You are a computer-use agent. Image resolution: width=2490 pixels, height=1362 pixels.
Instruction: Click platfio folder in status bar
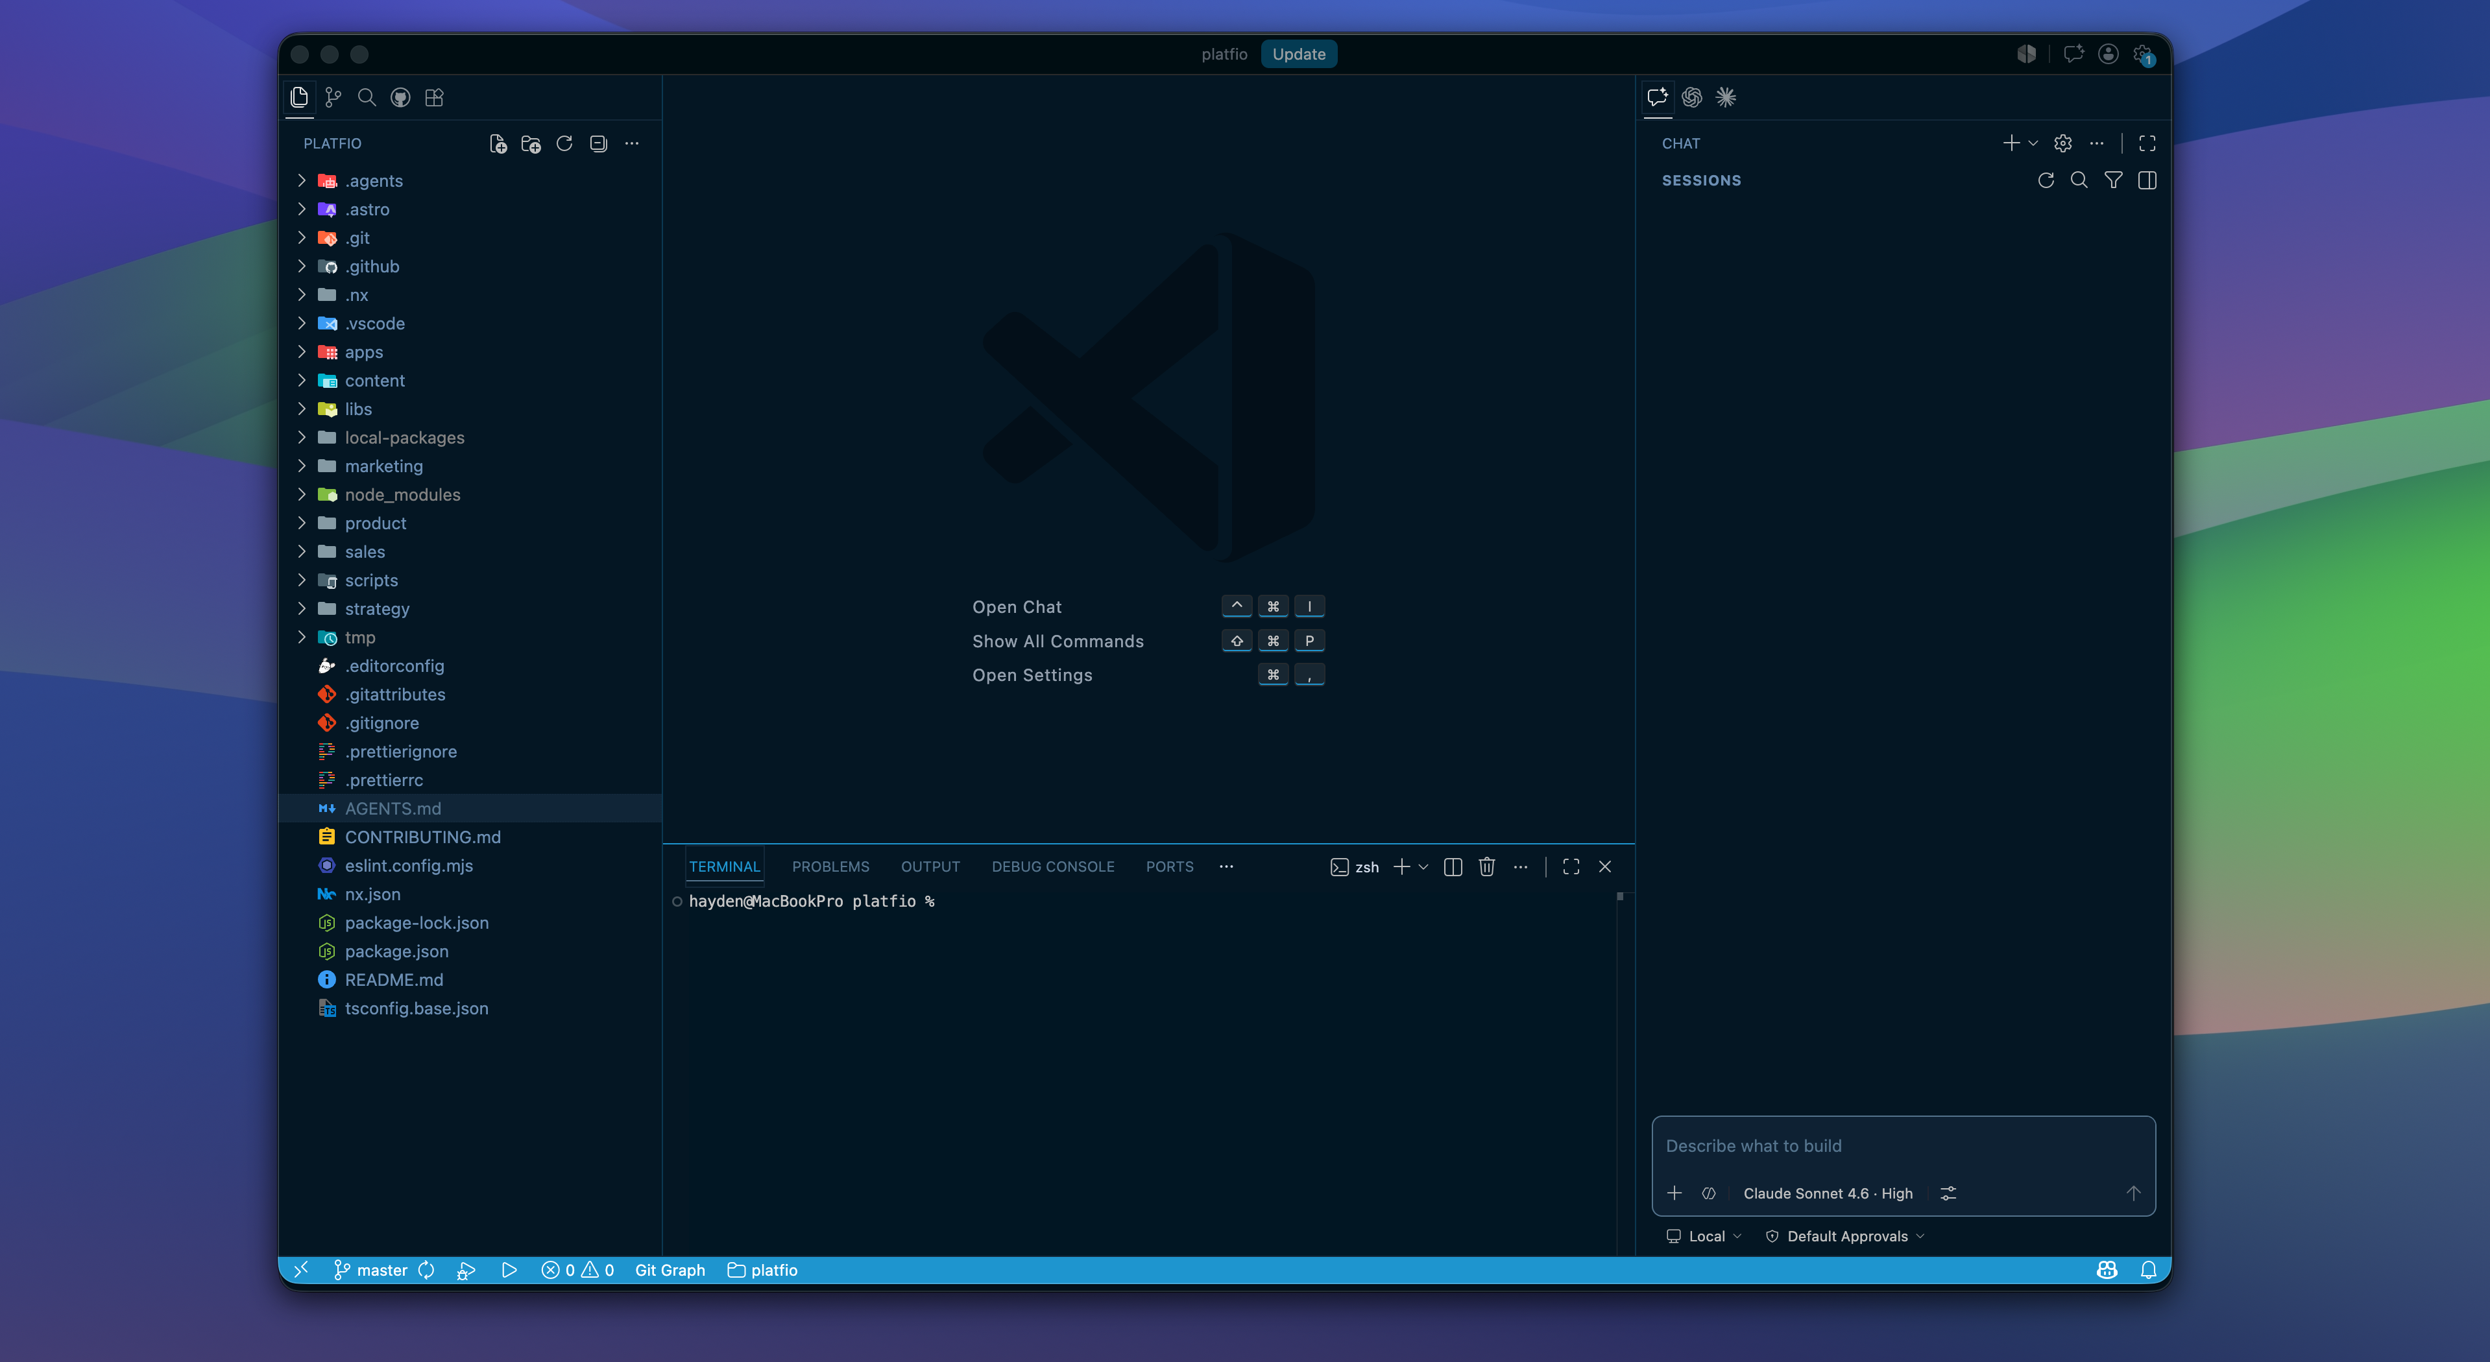tap(763, 1270)
